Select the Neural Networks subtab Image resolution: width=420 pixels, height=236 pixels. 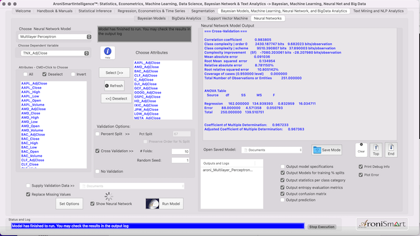(268, 18)
